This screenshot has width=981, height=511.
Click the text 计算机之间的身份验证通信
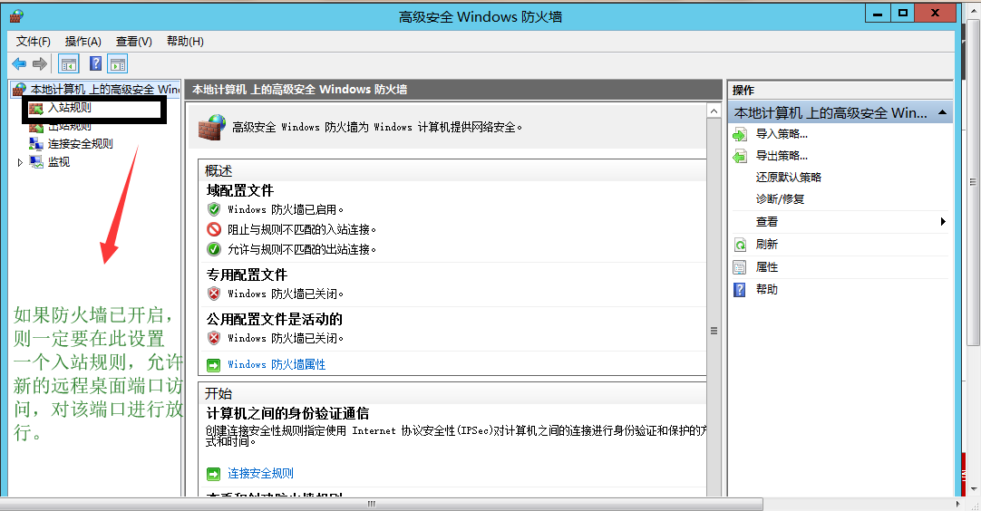[x=287, y=413]
